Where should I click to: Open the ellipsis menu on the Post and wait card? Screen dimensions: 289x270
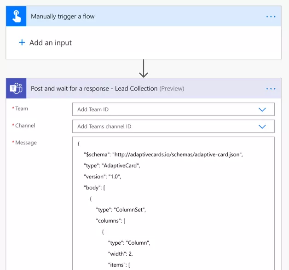[x=271, y=89]
